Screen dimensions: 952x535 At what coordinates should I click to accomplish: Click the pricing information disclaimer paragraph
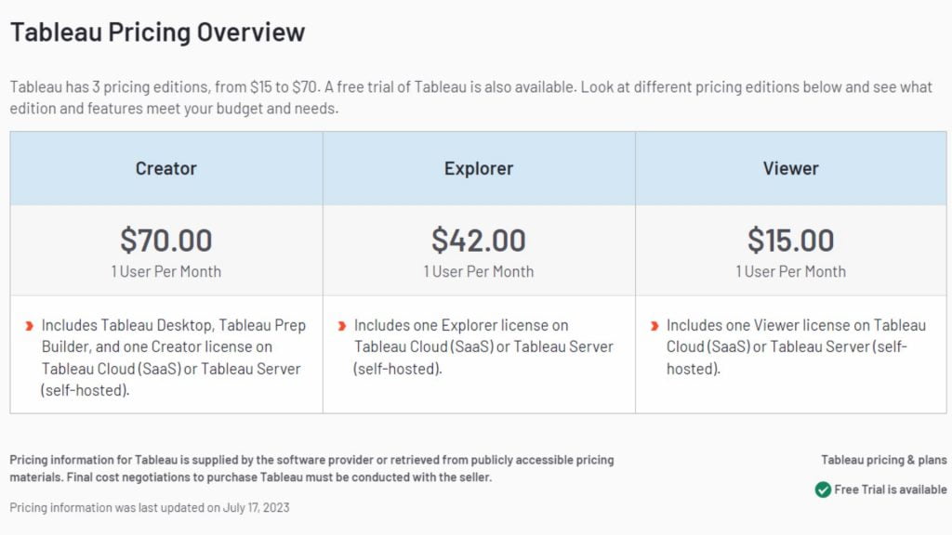tap(311, 468)
